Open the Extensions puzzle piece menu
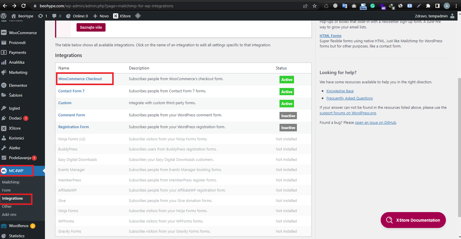This screenshot has width=461, height=239. (428, 6)
